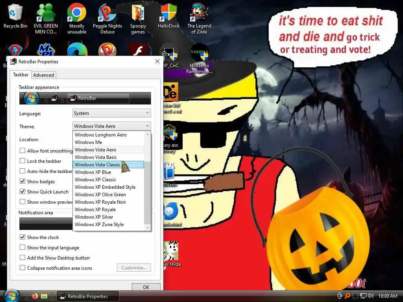Close the RetroBar Properties dialog
The width and height of the screenshot is (403, 302).
point(157,61)
